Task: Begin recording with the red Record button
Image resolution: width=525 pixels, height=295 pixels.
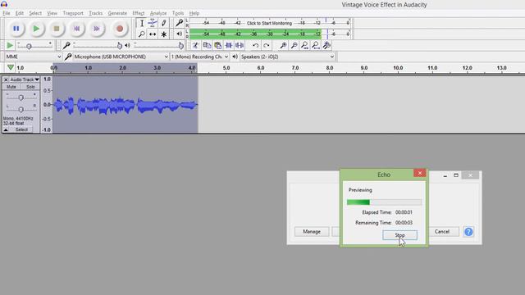Action: (120, 29)
